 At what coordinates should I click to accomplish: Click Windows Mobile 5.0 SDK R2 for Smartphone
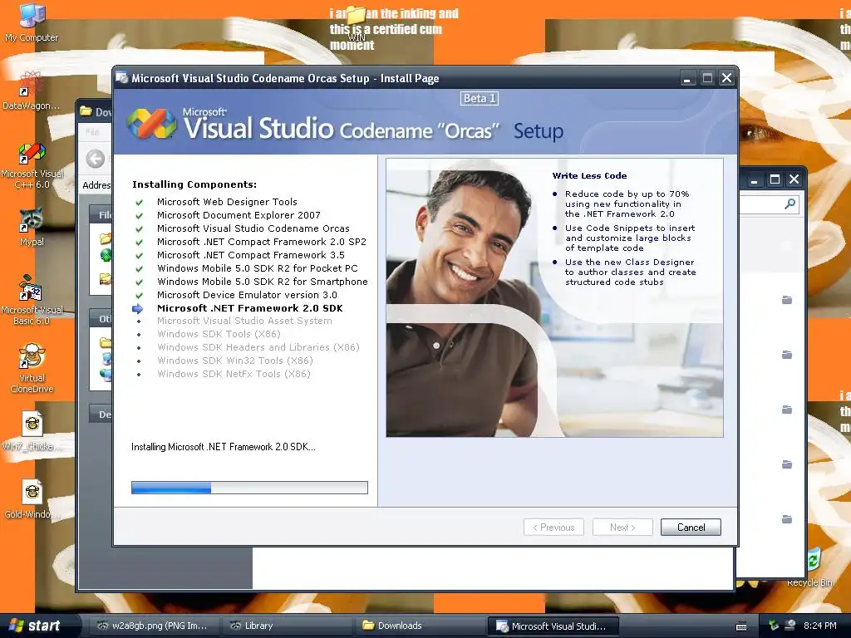point(262,282)
